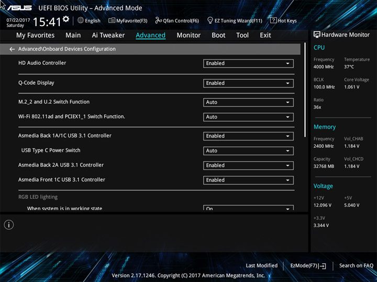The image size is (377, 282).
Task: Click the 15:41 clock display
Action: tap(47, 22)
